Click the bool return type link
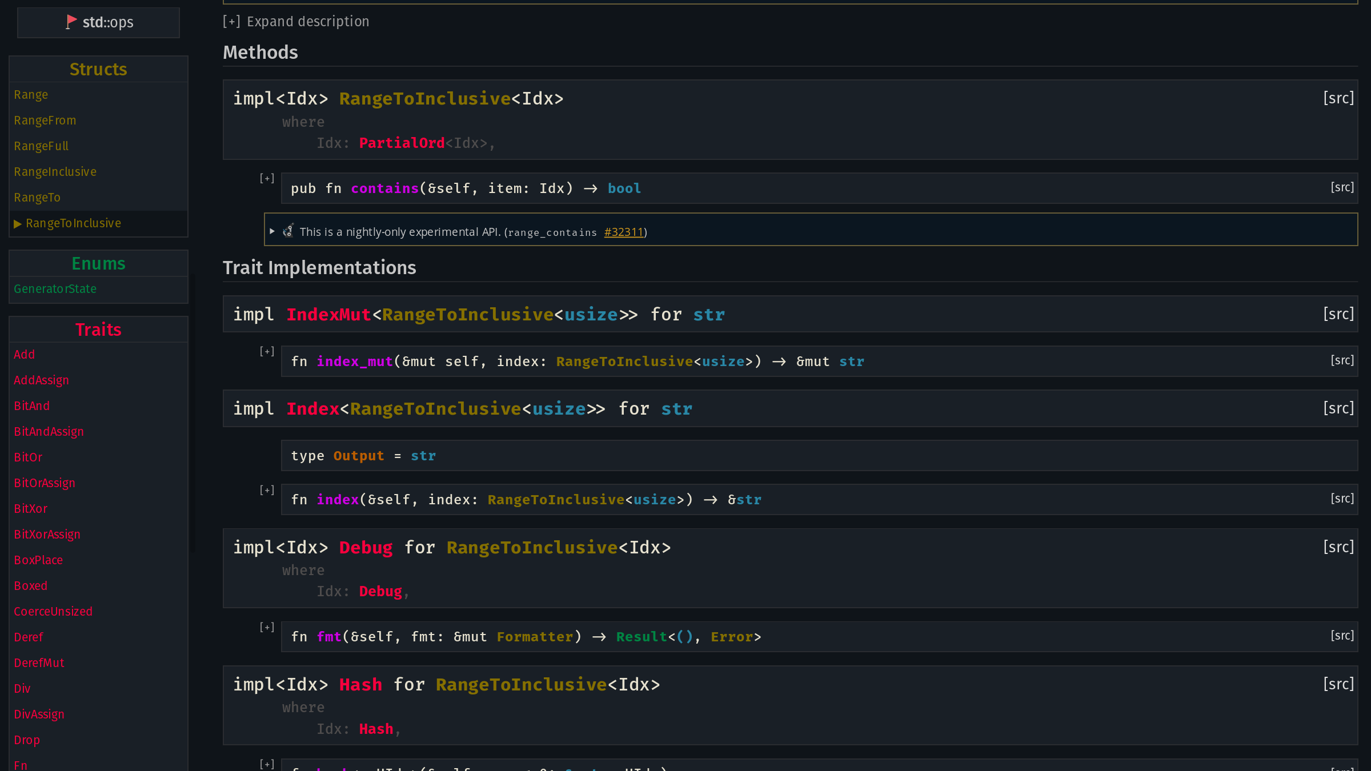Image resolution: width=1371 pixels, height=771 pixels. [x=624, y=188]
